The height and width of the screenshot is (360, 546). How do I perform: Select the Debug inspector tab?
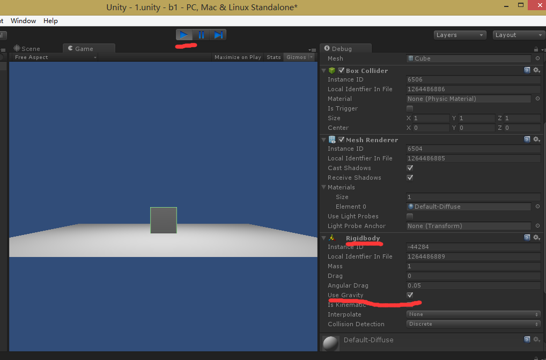(x=346, y=48)
